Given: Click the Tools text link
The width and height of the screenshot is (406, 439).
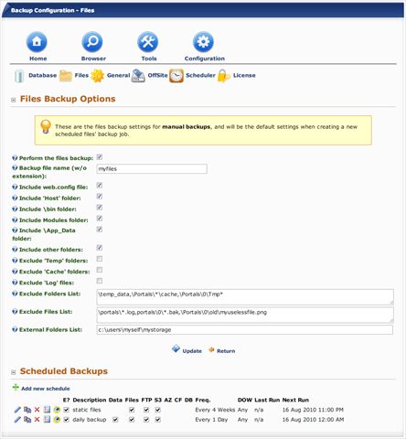Looking at the screenshot, I should (149, 59).
